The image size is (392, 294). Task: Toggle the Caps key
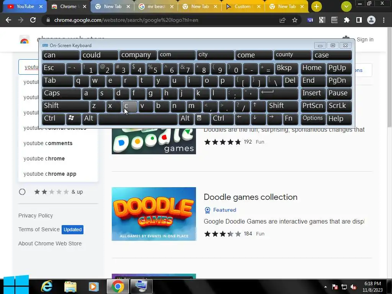62,94
